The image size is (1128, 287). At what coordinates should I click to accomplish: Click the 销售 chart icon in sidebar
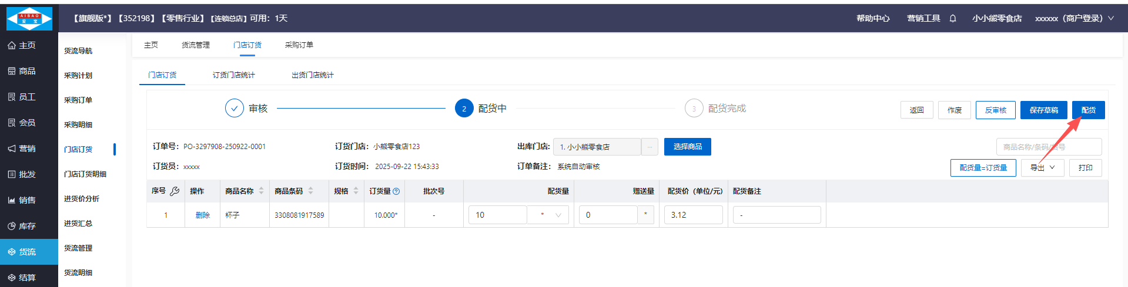tap(12, 200)
